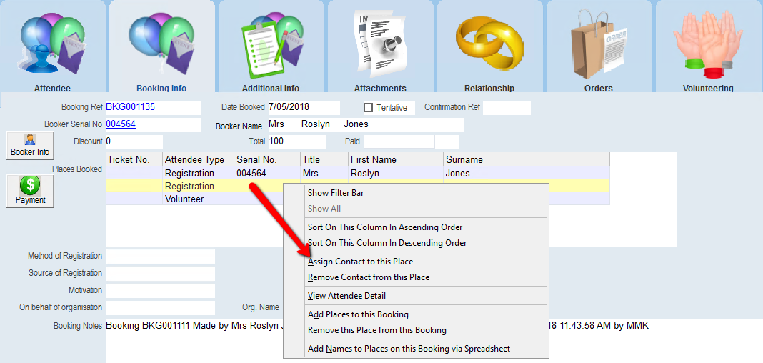Open booking reference BKG001135 link
Screen dimensions: 763x363
[130, 108]
